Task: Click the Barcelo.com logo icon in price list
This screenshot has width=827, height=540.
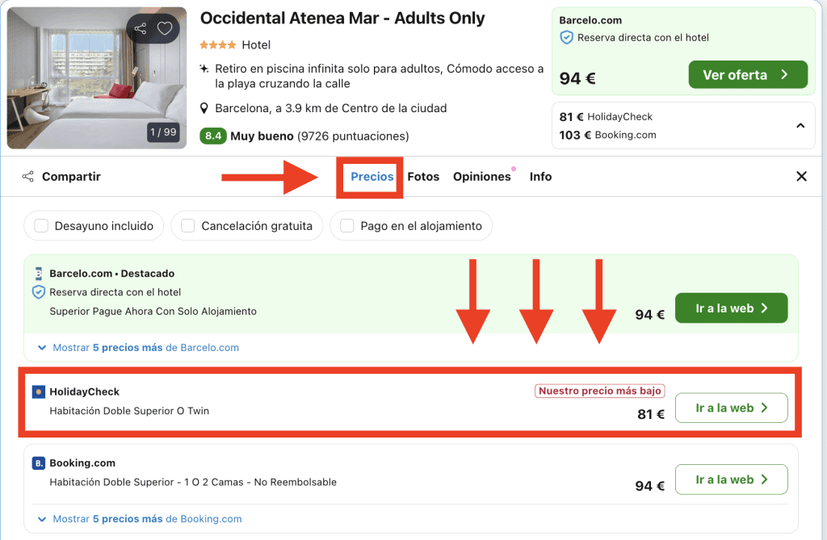Action: [x=38, y=274]
